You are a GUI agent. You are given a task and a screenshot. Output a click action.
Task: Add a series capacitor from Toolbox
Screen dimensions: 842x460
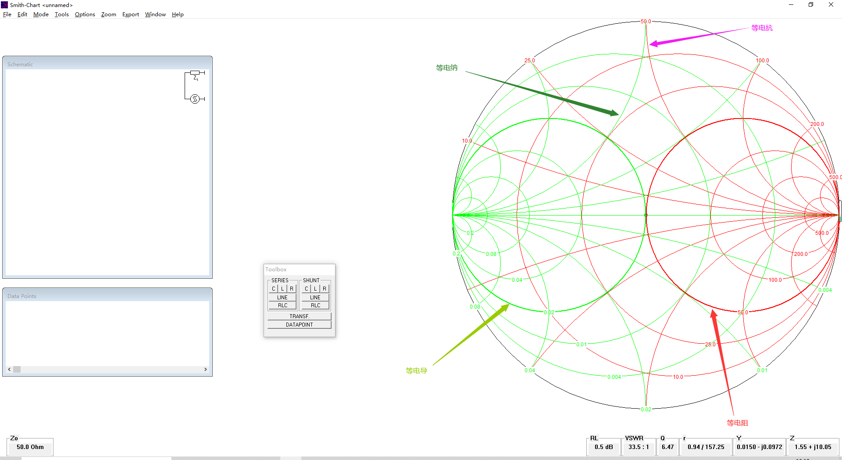[273, 289]
